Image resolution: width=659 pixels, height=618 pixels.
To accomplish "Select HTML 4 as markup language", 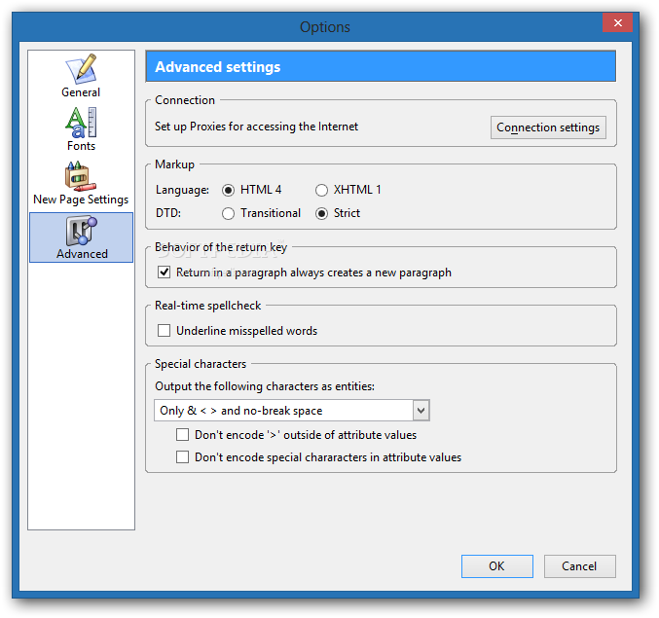I will click(x=228, y=191).
